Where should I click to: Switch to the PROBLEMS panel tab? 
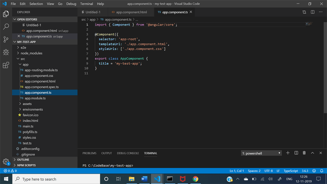(89, 153)
